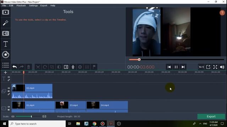Image resolution: width=227 pixels, height=127 pixels.
Task: Open the help question mark
Action: point(222,13)
